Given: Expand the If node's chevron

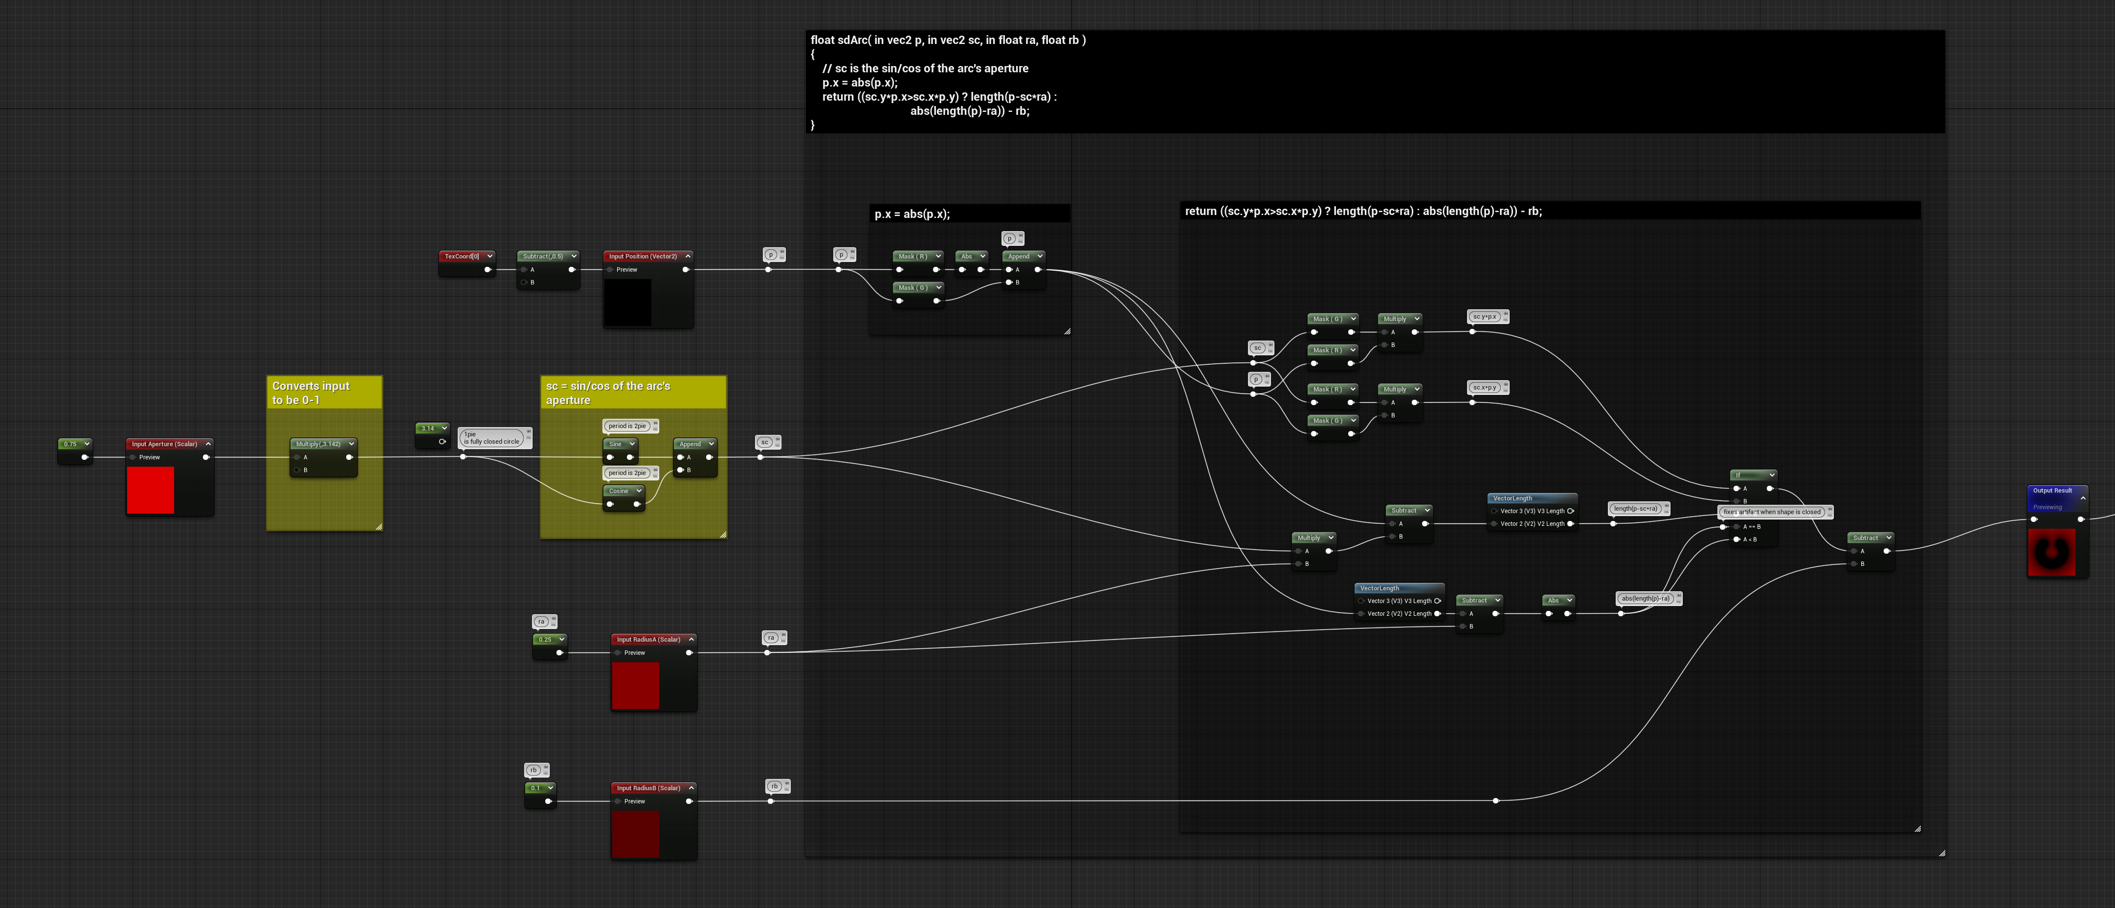Looking at the screenshot, I should click(x=1772, y=475).
